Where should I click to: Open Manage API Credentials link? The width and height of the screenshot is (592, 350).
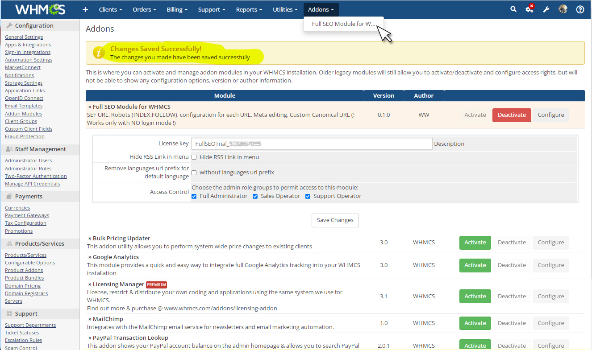click(32, 184)
